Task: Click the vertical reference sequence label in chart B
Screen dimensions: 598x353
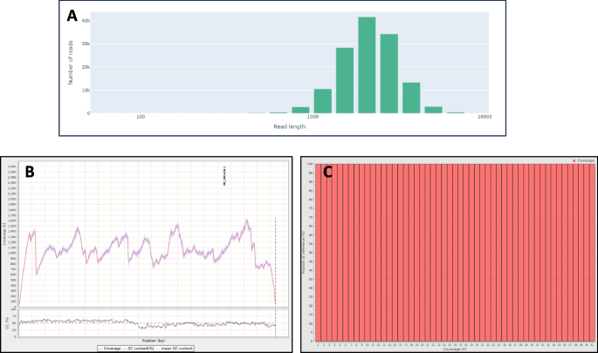Action: click(x=224, y=176)
